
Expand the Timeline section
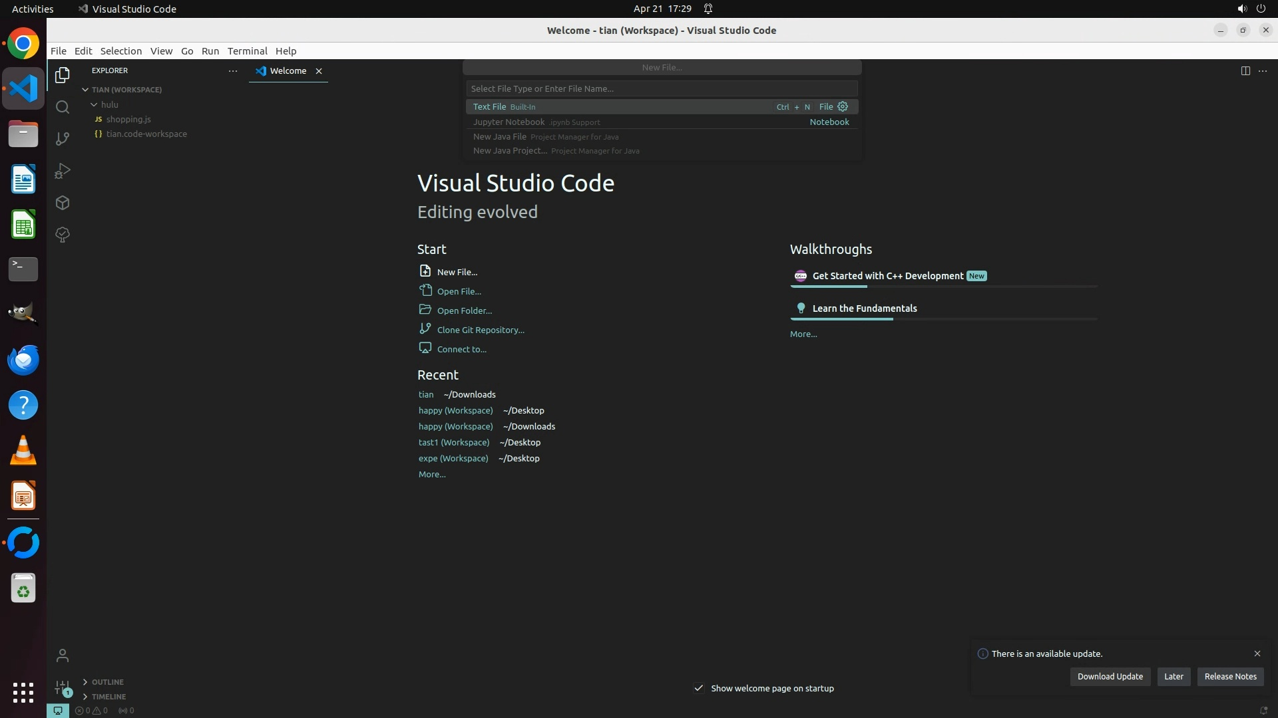108,697
